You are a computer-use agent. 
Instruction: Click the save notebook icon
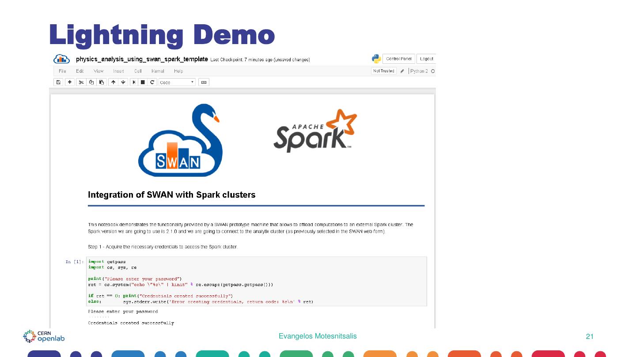point(58,82)
